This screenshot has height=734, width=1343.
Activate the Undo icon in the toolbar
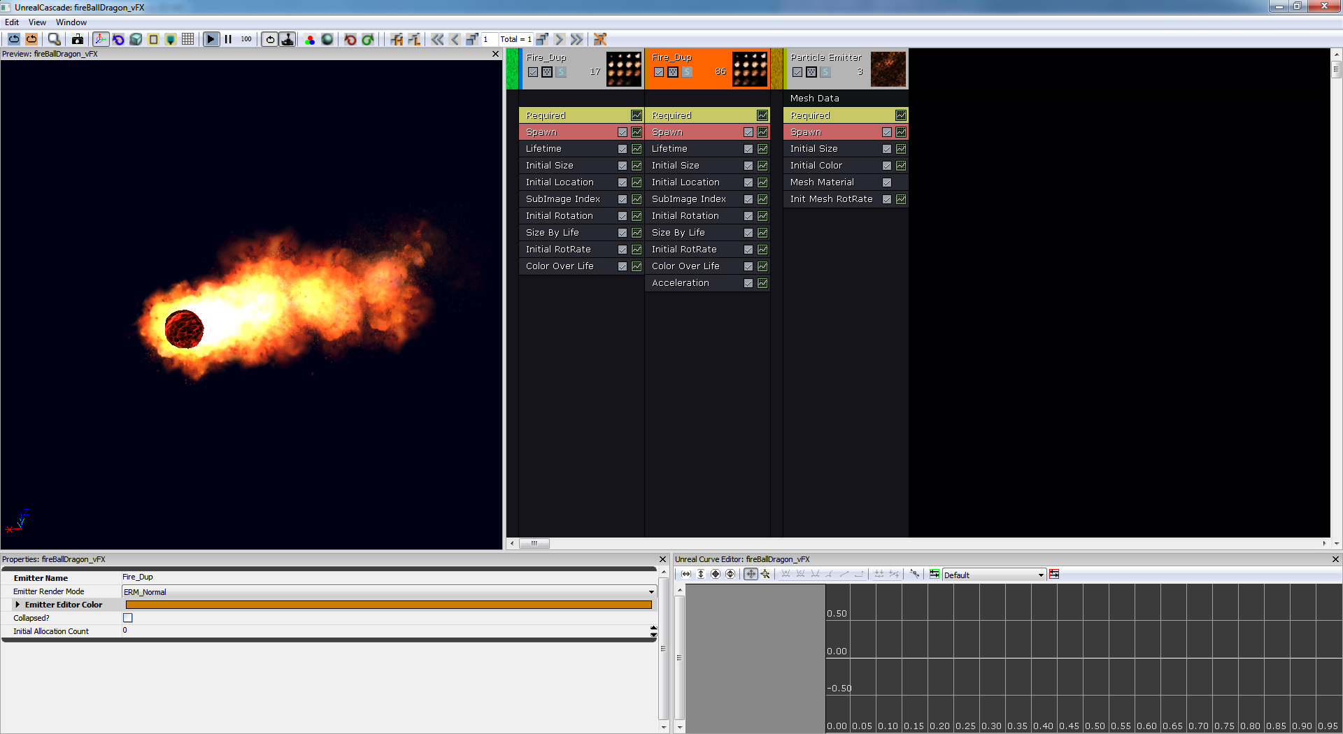coord(350,40)
